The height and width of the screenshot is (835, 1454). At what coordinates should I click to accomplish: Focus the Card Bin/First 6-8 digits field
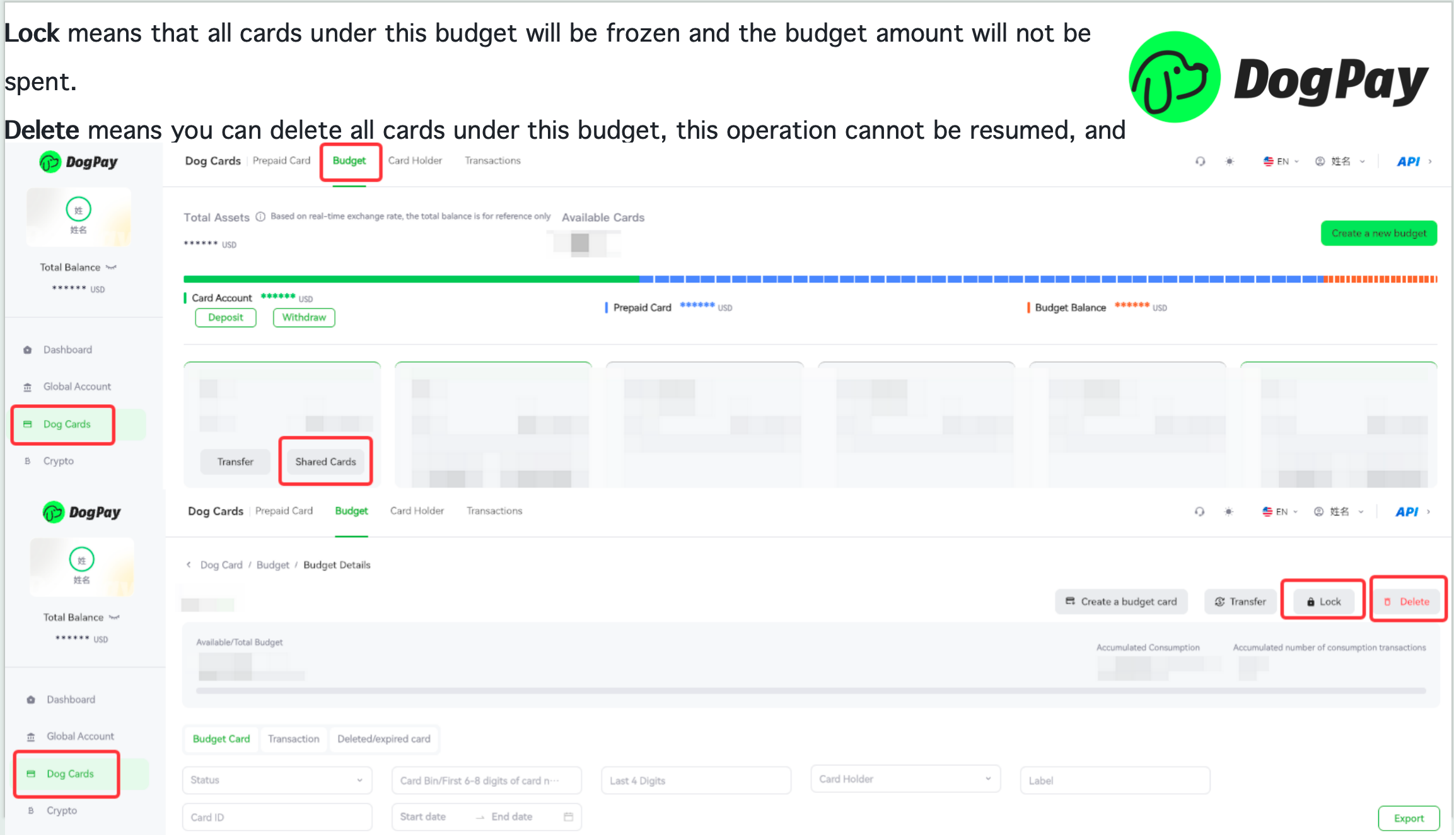click(x=486, y=780)
